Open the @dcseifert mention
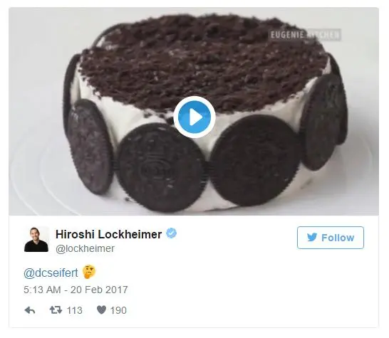The height and width of the screenshot is (338, 389). pyautogui.click(x=51, y=273)
